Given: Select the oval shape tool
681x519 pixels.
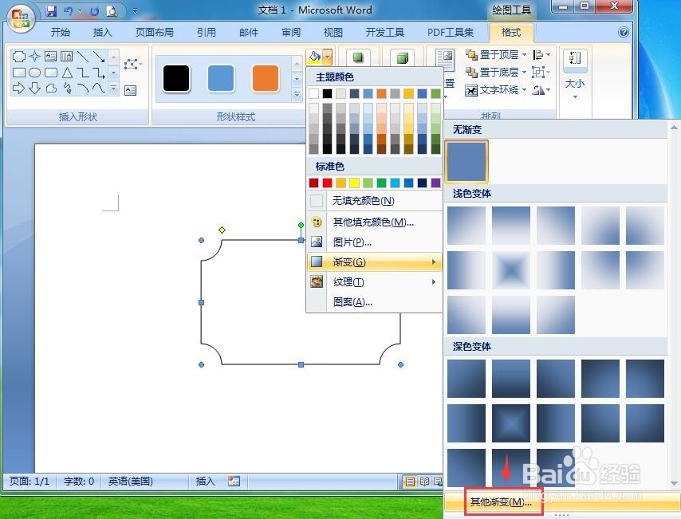Looking at the screenshot, I should point(34,72).
